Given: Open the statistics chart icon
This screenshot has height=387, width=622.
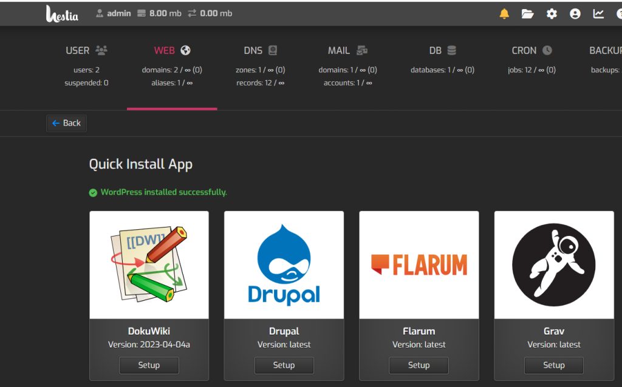Looking at the screenshot, I should coord(598,14).
